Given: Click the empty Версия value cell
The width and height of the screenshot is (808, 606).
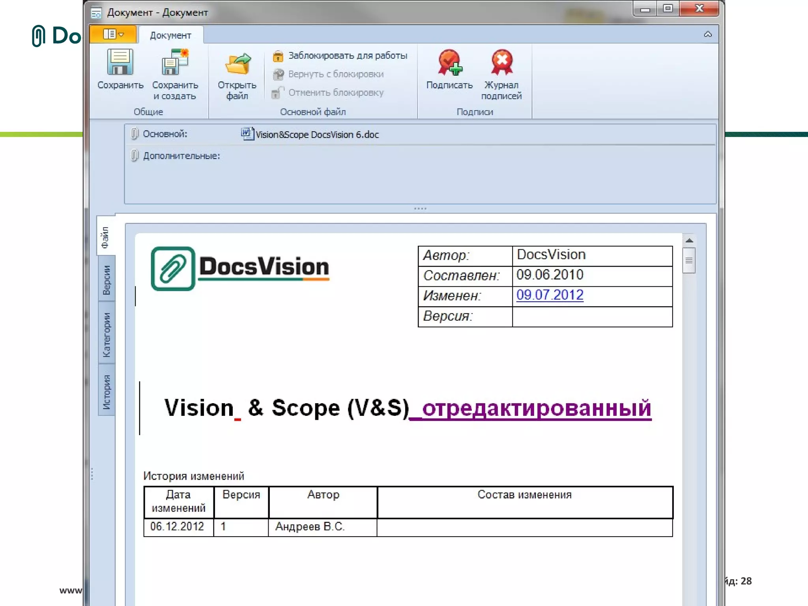Looking at the screenshot, I should pyautogui.click(x=592, y=316).
